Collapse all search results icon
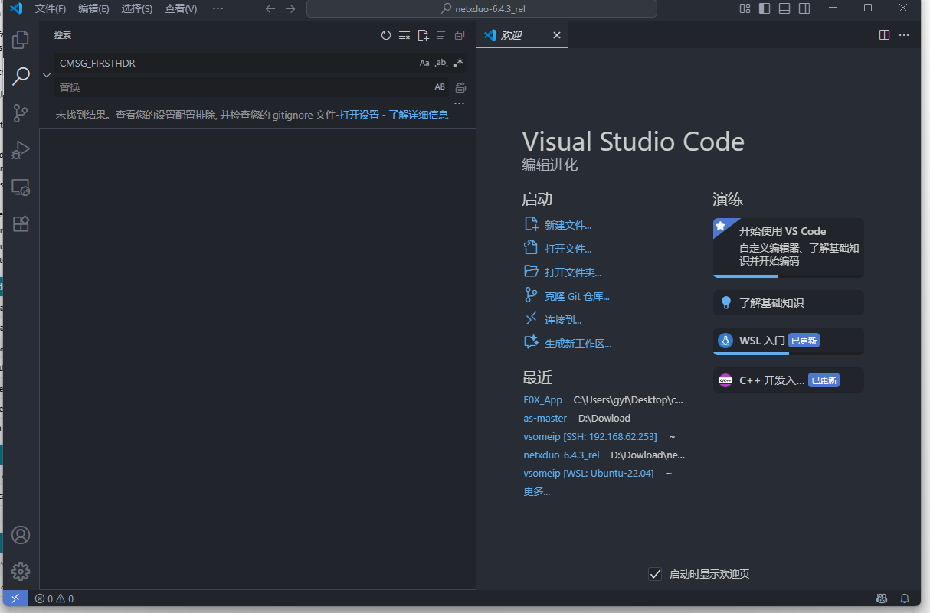Screen dimensions: 930x613 coord(460,35)
